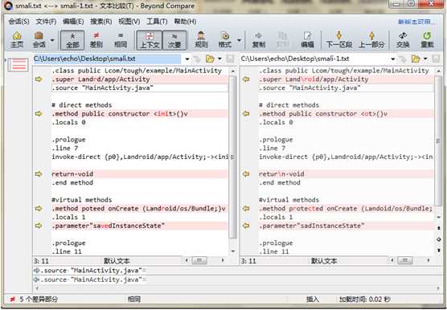This screenshot has width=447, height=310.
Task: Open the Format (格式) dropdown arrow
Action: (x=239, y=40)
